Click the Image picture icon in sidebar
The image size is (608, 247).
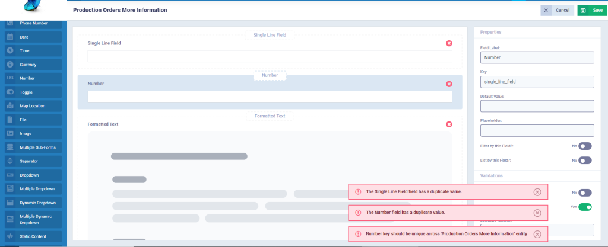click(x=10, y=134)
